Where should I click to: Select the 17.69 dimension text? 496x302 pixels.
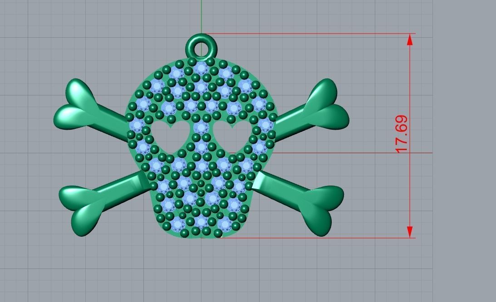click(x=402, y=134)
